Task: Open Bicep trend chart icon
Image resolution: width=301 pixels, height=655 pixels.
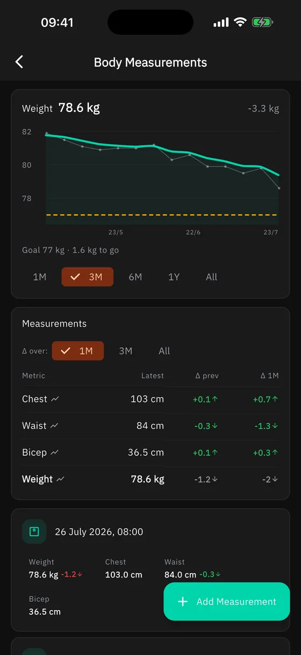Action: (54, 453)
